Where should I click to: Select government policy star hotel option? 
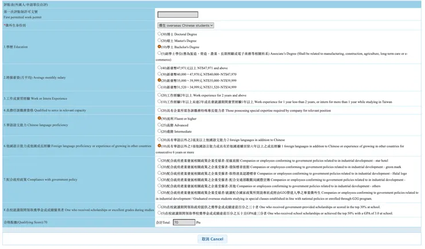[159, 160]
